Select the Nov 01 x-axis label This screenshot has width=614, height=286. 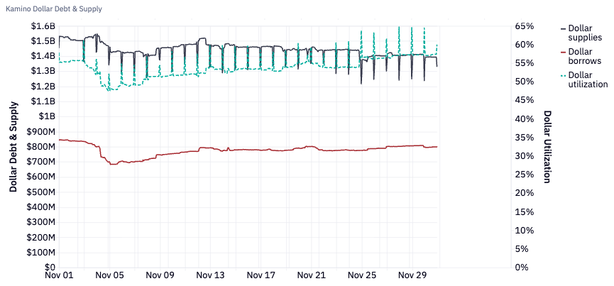[x=59, y=276]
